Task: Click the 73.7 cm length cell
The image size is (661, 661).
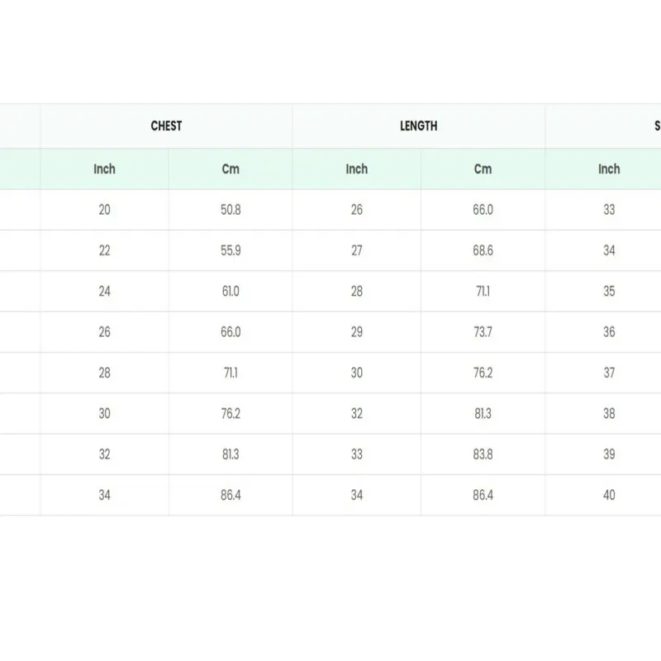Action: pos(483,332)
